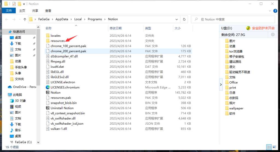The width and height of the screenshot is (280, 152).
Task: Switch to details view layout
Action: pos(269,147)
